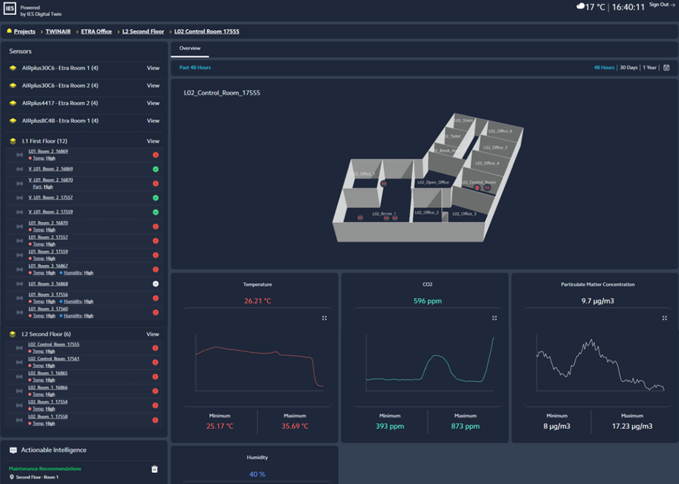Expand AIRplus4417 - Etra Room 2 (4) group
Screen dimensions: 679x484
(x=60, y=103)
